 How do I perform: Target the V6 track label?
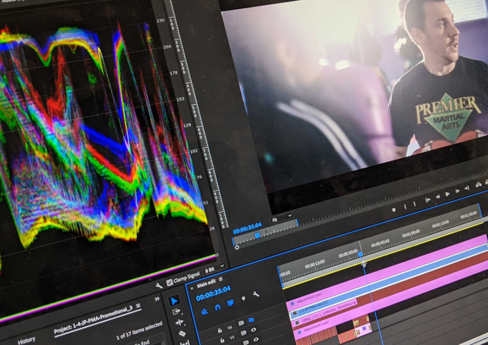click(x=230, y=327)
